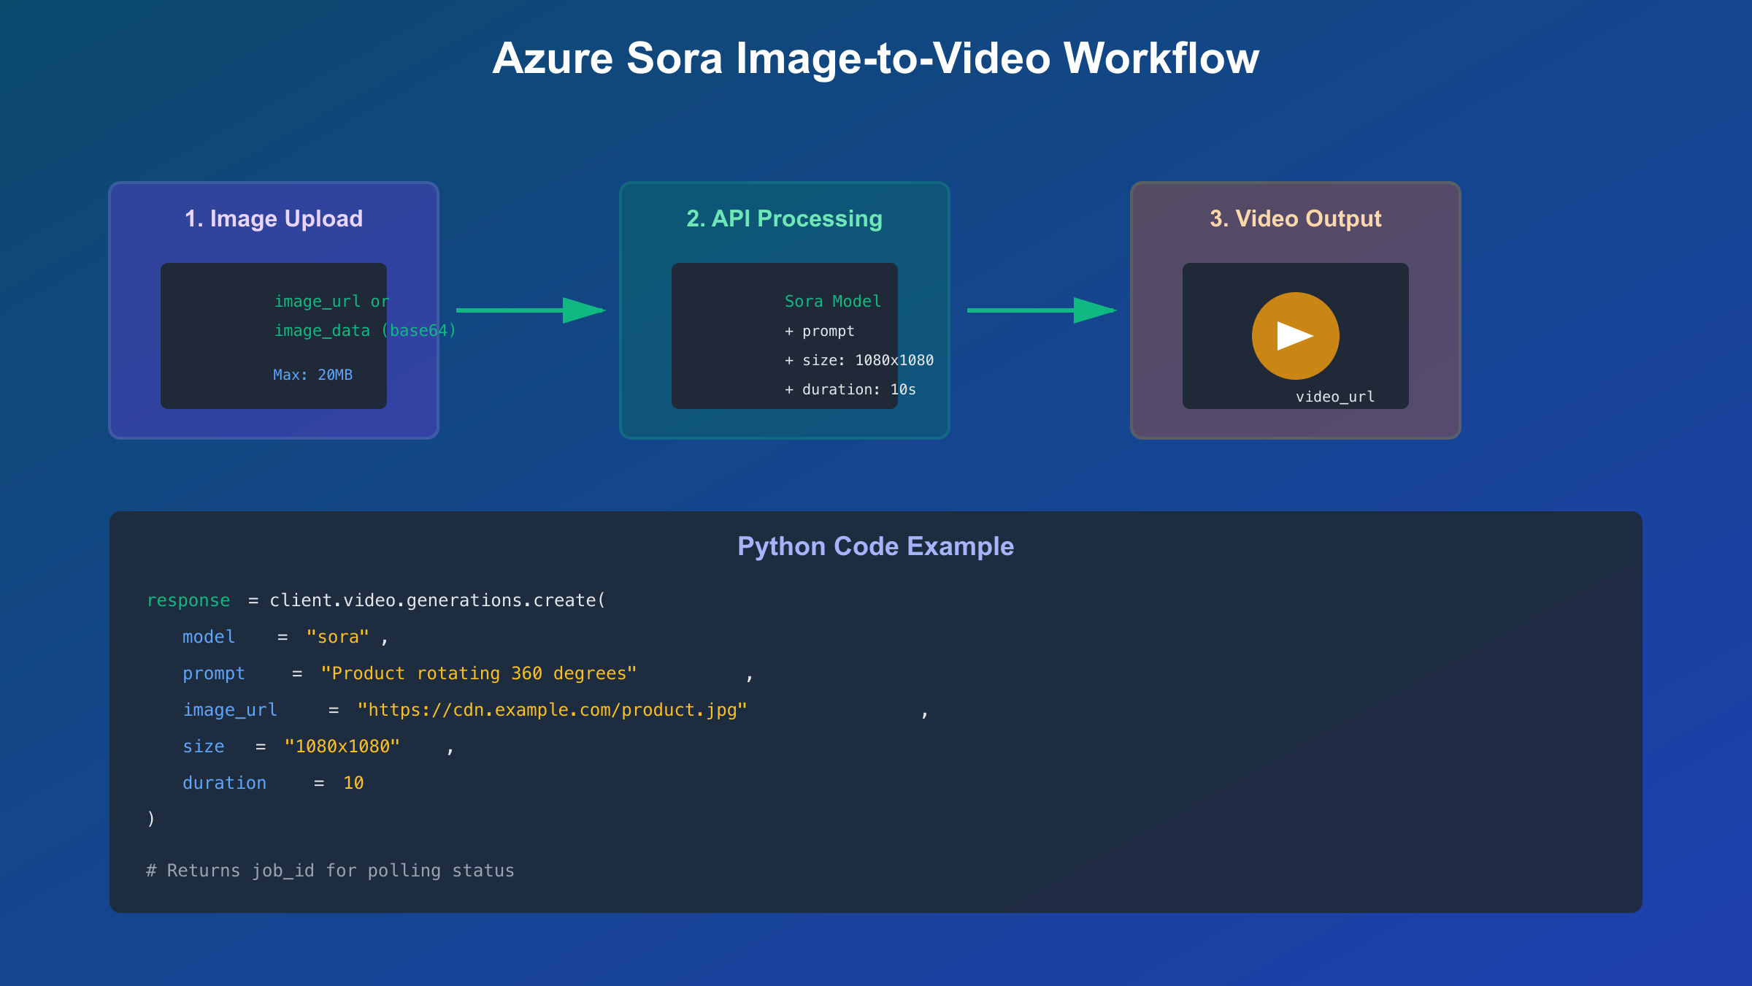1752x986 pixels.
Task: Click the cdn.example.com product.jpg URL string
Action: [x=552, y=710]
